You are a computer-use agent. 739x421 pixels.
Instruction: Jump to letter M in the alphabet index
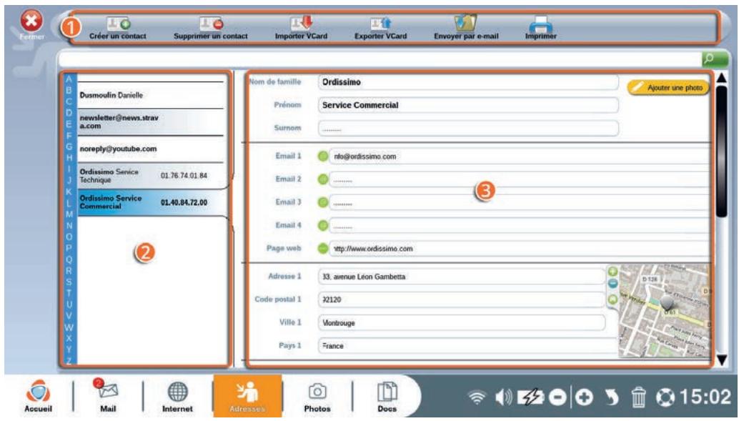click(69, 214)
